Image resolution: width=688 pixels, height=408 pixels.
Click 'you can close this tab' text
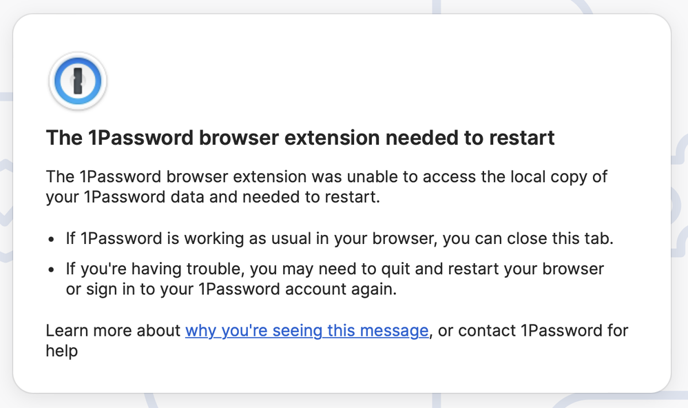coord(528,238)
